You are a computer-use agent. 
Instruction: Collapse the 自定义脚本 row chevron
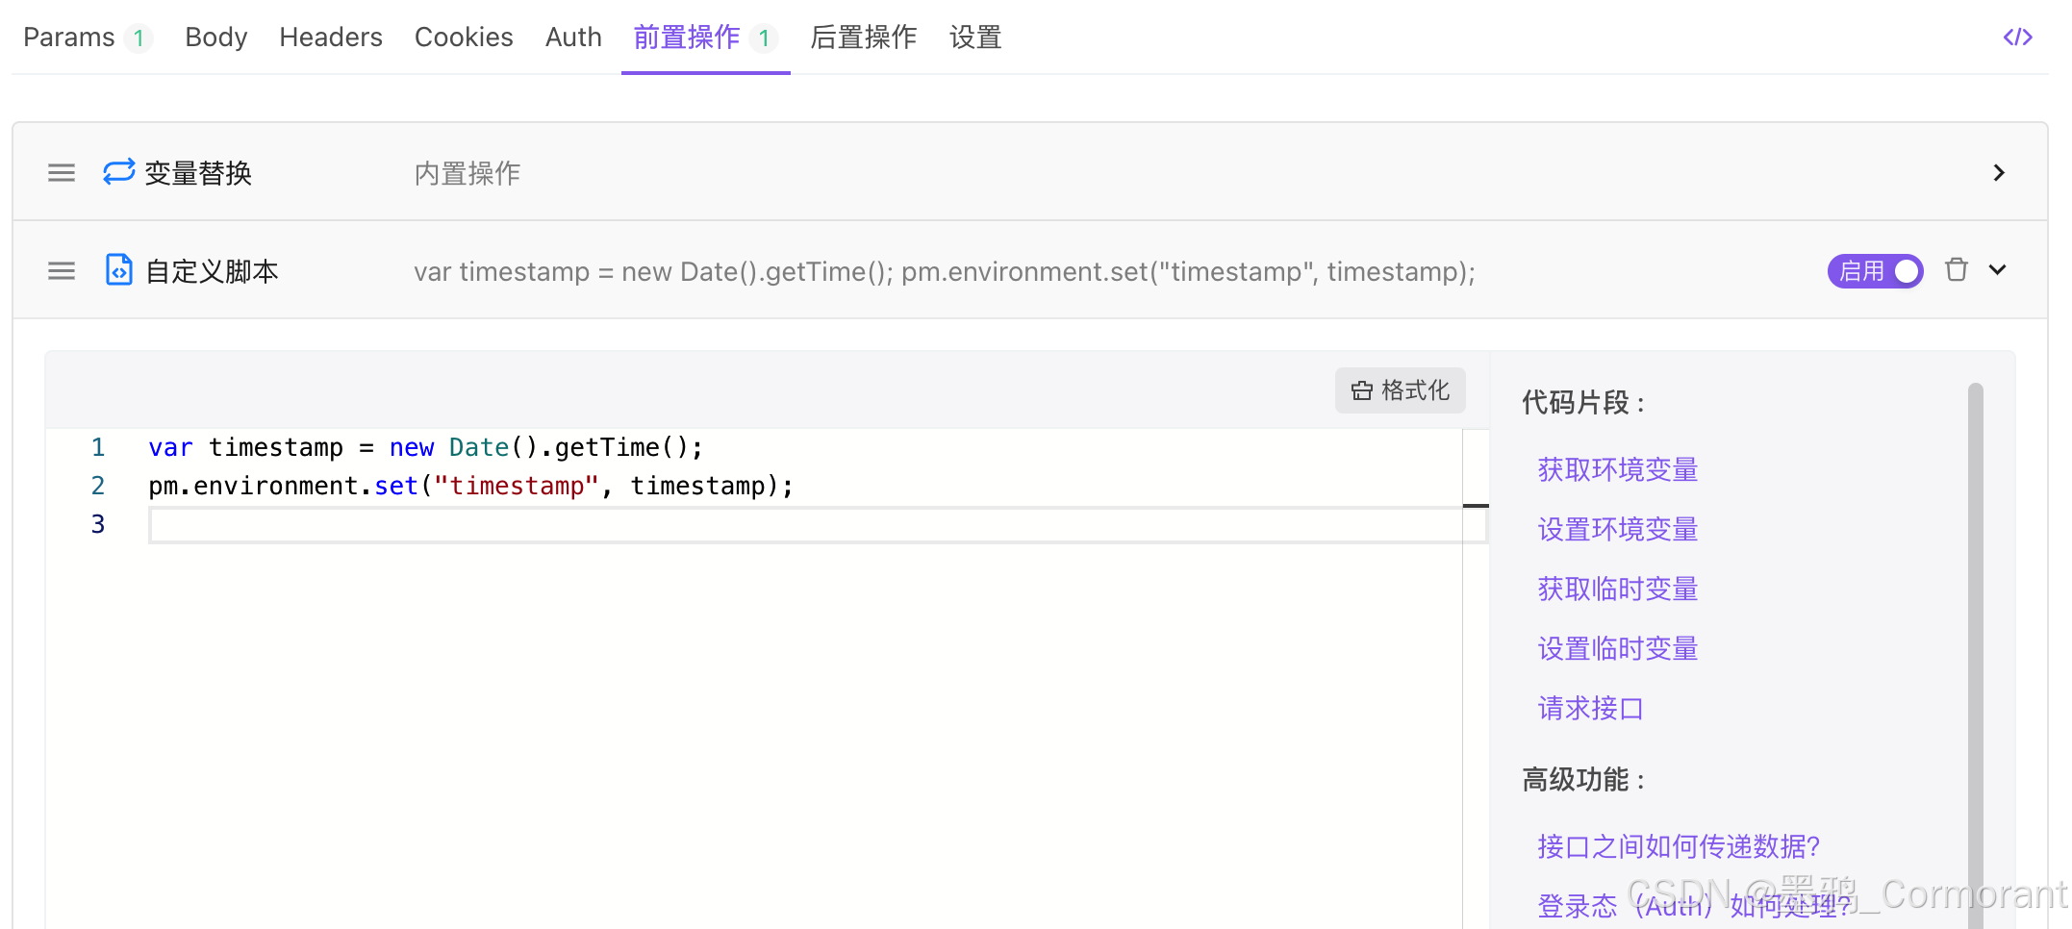click(1998, 270)
